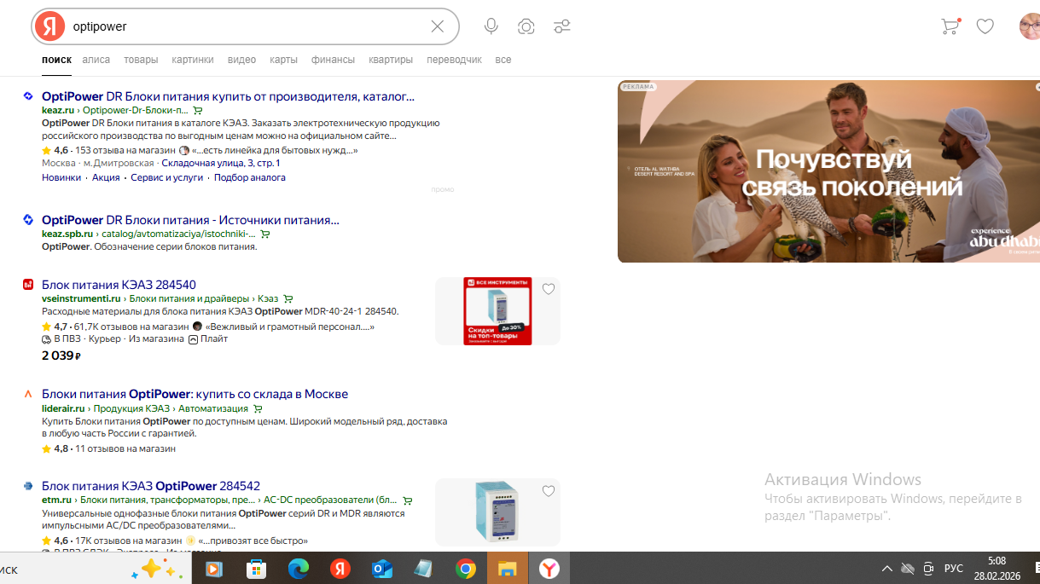Open the Abu Dhabi advertisement banner

[828, 171]
